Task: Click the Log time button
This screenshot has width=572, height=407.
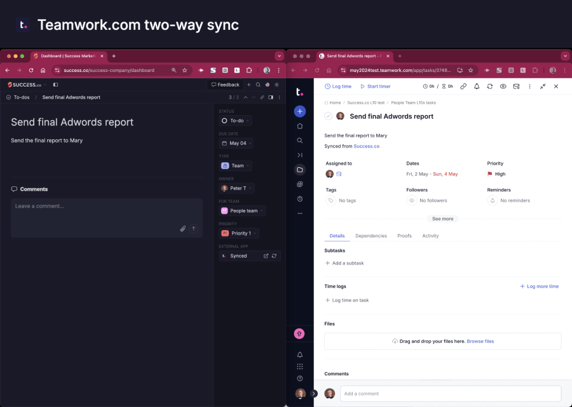Action: click(338, 86)
